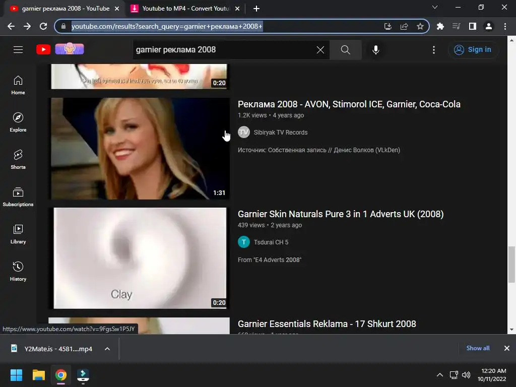Open clock and date 12:20 AM
Screen dimensions: 516x387
tap(492, 375)
